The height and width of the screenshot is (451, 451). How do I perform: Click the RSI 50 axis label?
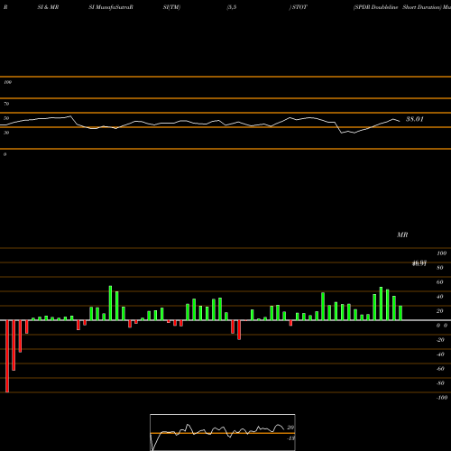click(6, 118)
